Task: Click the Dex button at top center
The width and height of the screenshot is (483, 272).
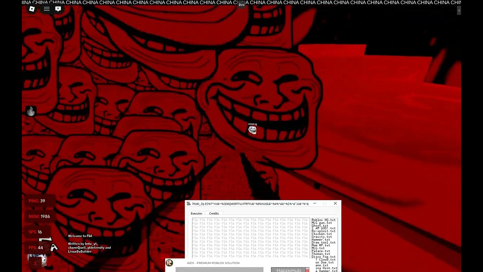Action: [241, 5]
